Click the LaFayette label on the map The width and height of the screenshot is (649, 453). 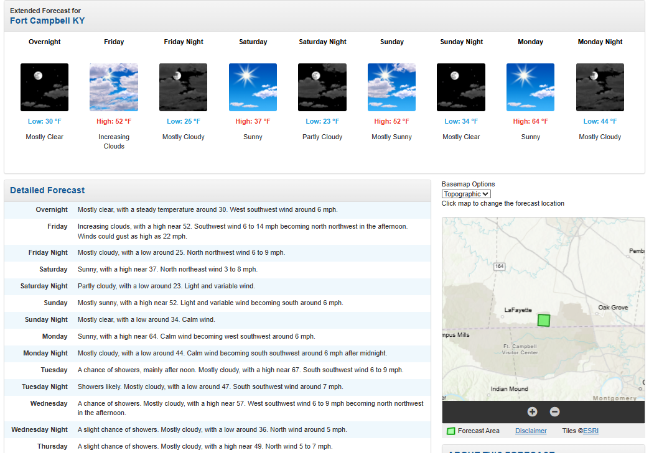(518, 310)
